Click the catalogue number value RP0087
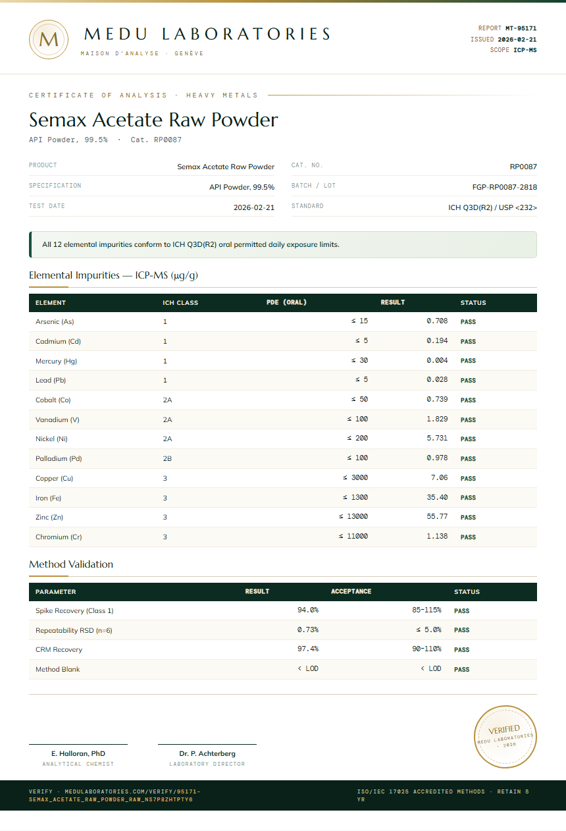Image resolution: width=566 pixels, height=831 pixels. 523,167
